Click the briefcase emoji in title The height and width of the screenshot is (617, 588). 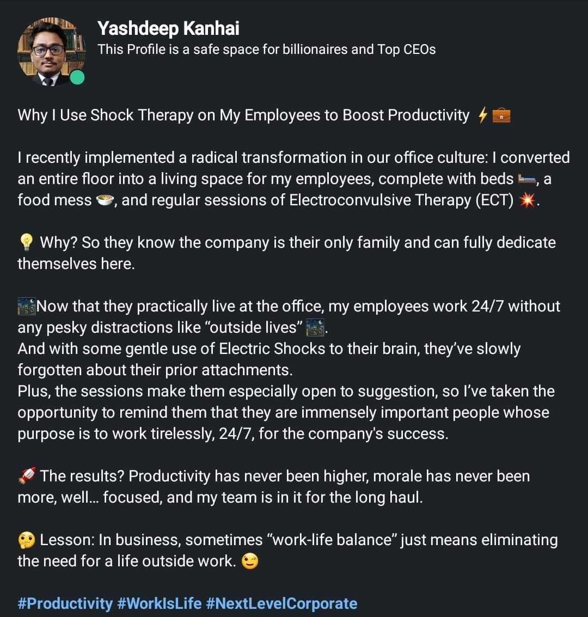501,115
